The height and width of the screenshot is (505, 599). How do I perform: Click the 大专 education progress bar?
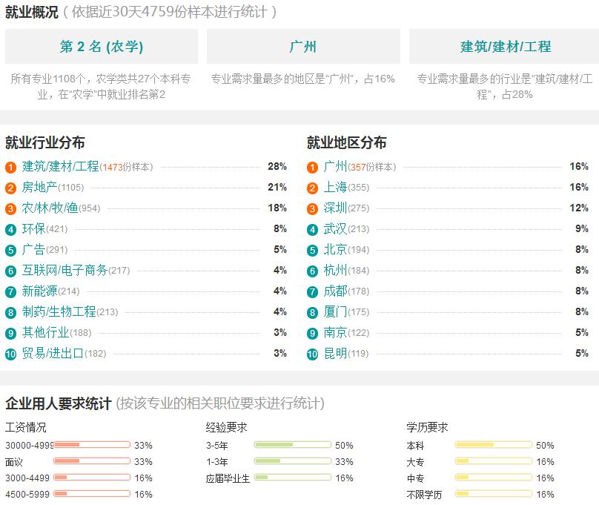494,461
